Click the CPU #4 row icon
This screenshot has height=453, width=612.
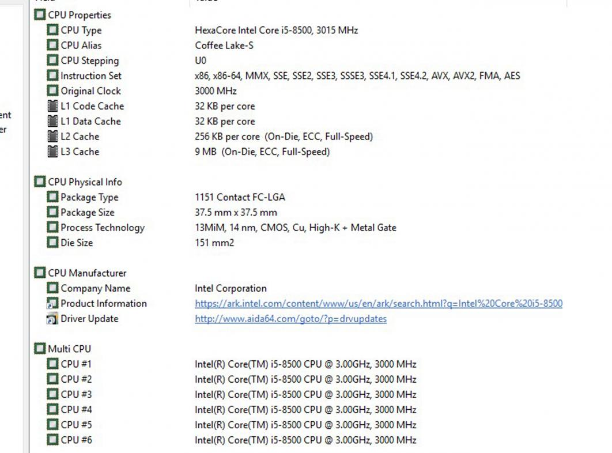point(52,409)
